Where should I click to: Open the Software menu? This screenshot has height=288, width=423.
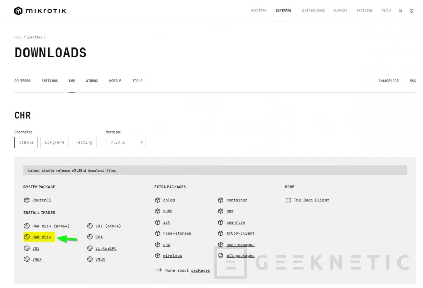pos(283,11)
